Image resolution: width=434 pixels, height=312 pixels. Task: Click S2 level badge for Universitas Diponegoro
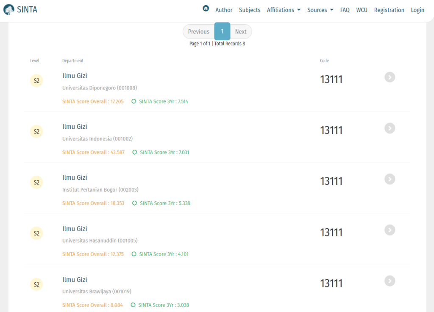[36, 81]
